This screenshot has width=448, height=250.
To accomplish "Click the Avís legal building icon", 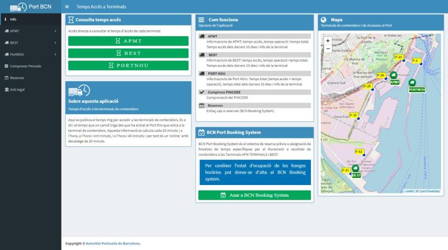I will click(7, 90).
